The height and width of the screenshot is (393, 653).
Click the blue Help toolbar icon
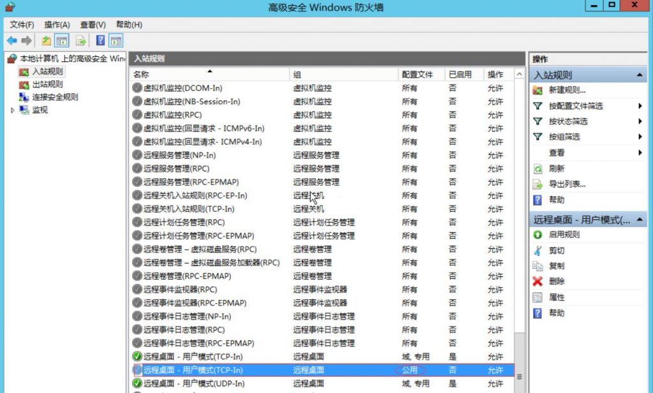coord(100,40)
